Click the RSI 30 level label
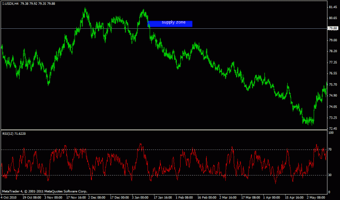 point(330,175)
